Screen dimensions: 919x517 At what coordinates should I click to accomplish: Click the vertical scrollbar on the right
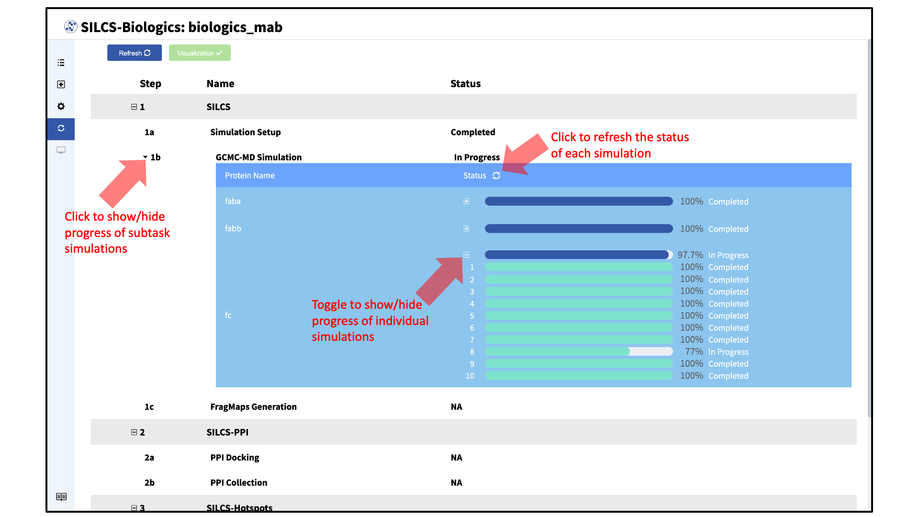pyautogui.click(x=869, y=228)
